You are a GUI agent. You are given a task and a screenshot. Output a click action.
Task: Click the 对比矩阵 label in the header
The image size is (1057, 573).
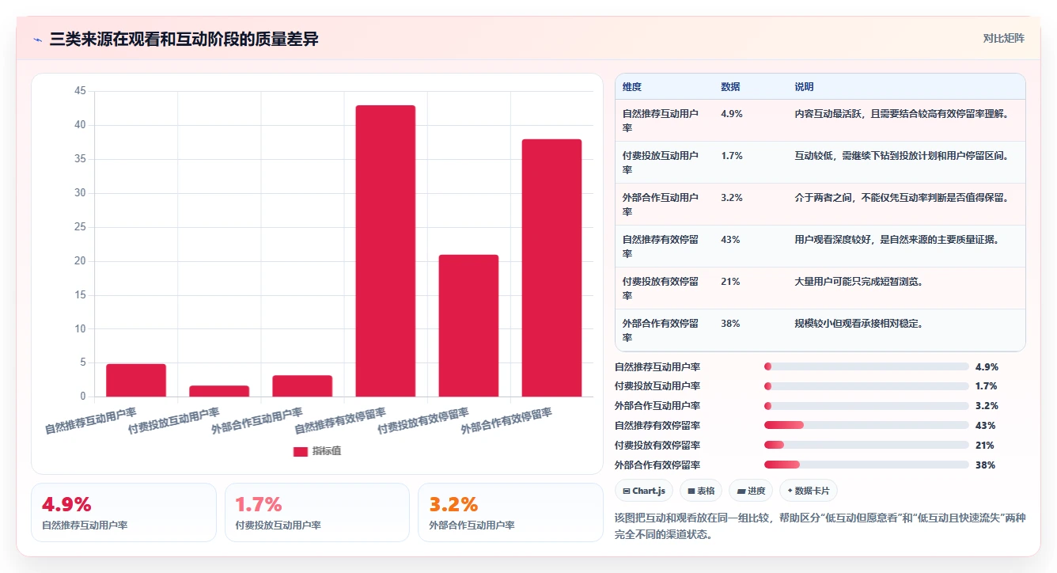tap(1003, 39)
